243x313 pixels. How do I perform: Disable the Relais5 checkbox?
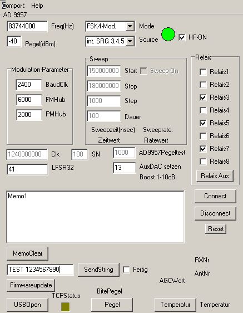click(203, 123)
